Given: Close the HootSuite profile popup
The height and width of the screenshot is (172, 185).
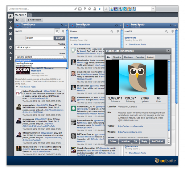Looking at the screenshot, I should pyautogui.click(x=168, y=51).
